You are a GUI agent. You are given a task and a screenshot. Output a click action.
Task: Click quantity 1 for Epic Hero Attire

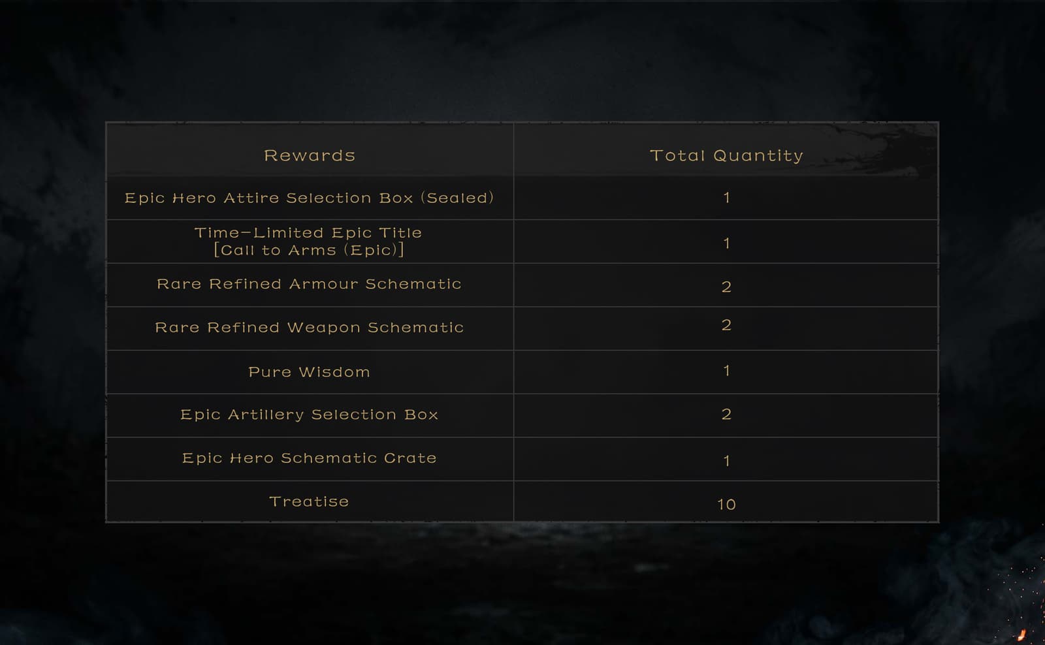click(x=726, y=198)
